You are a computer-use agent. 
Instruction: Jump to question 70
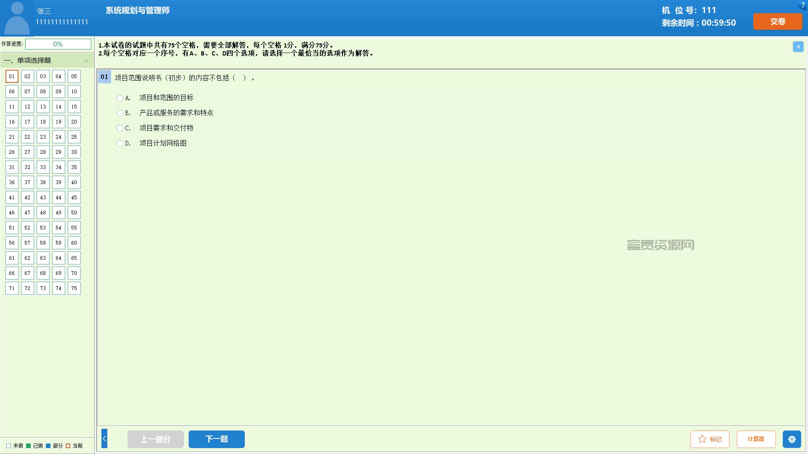click(x=74, y=273)
